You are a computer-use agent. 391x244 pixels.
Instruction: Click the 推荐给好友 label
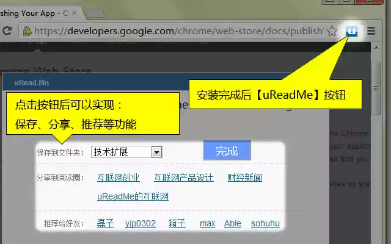[64, 223]
